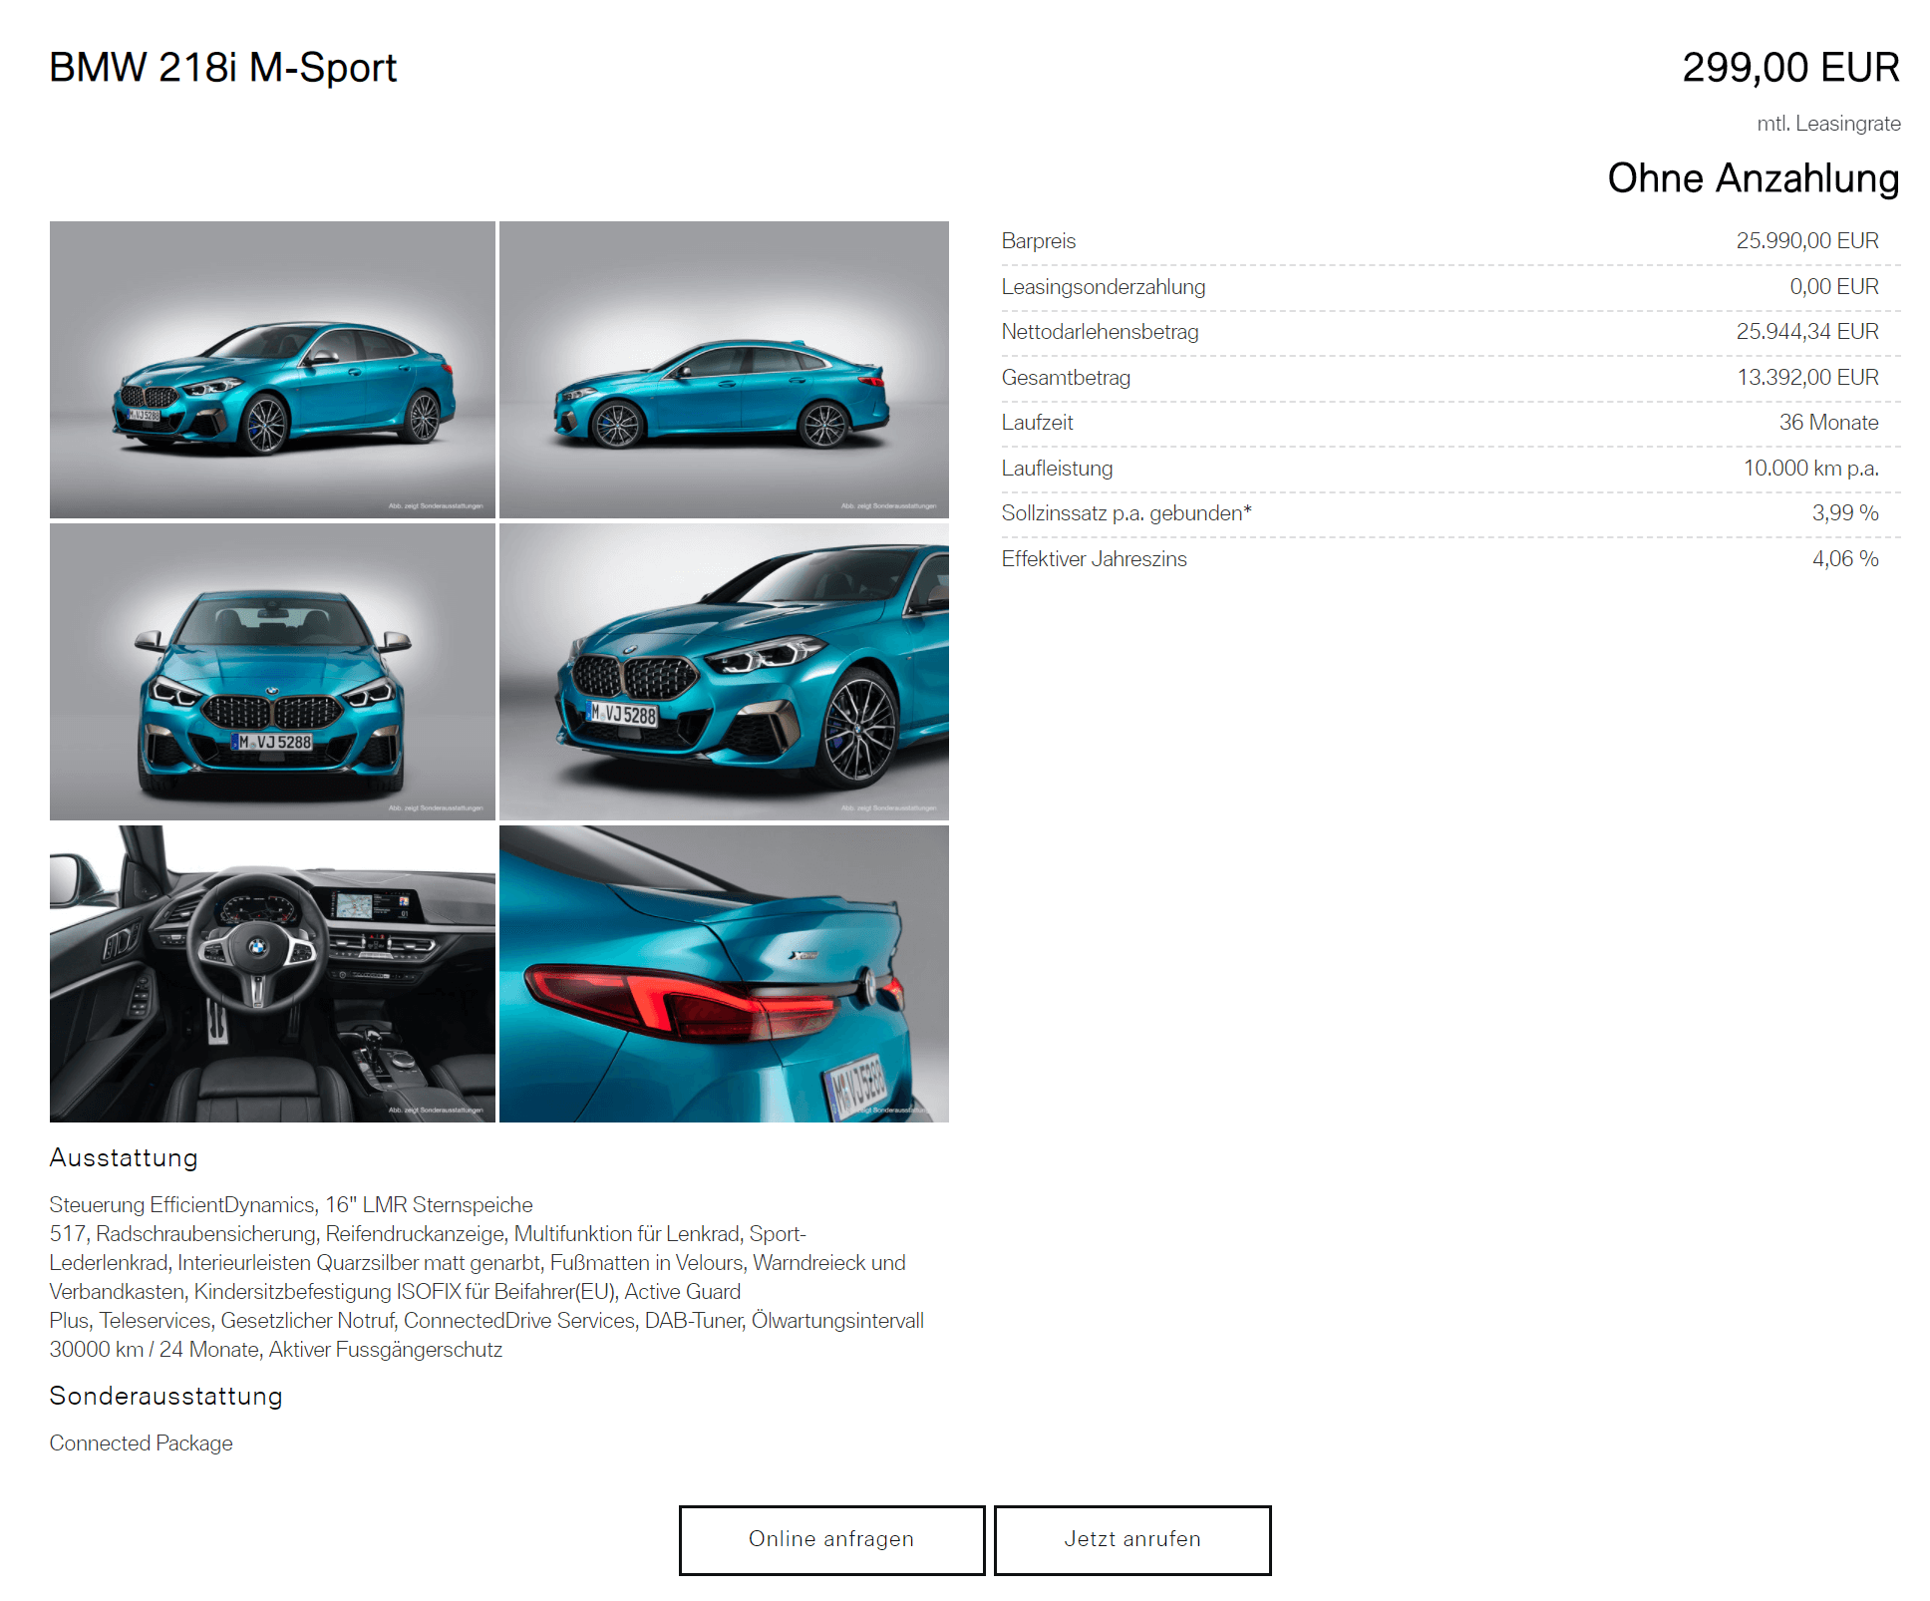This screenshot has width=1930, height=1601.
Task: Click the Laufleistung label
Action: 1058,469
